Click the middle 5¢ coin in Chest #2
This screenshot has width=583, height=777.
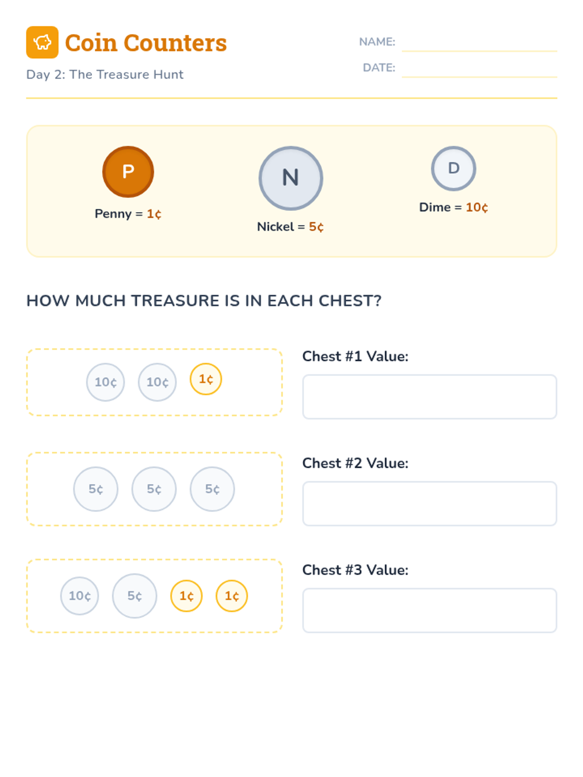click(x=154, y=489)
